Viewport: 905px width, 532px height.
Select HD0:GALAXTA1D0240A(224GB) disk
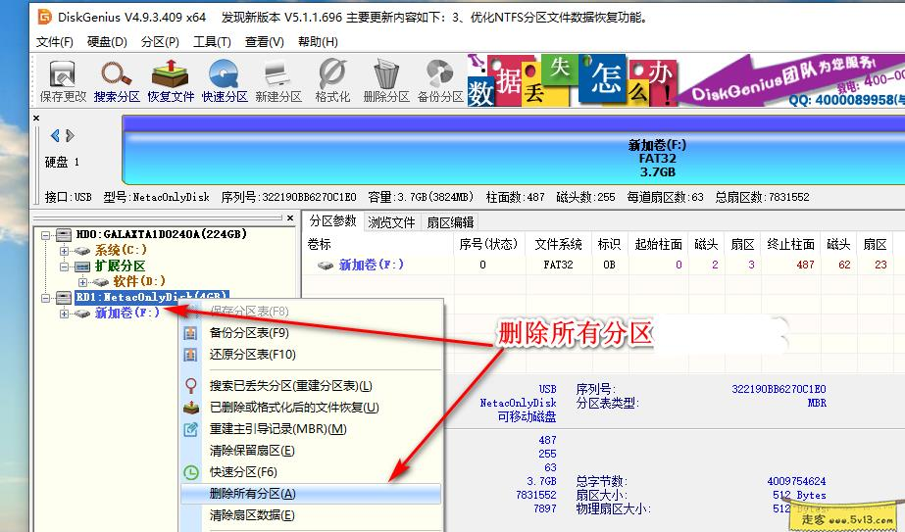pyautogui.click(x=162, y=234)
